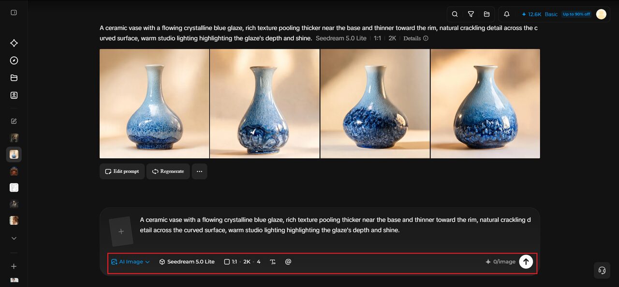Open the Details info link
619x287 pixels.
point(416,38)
